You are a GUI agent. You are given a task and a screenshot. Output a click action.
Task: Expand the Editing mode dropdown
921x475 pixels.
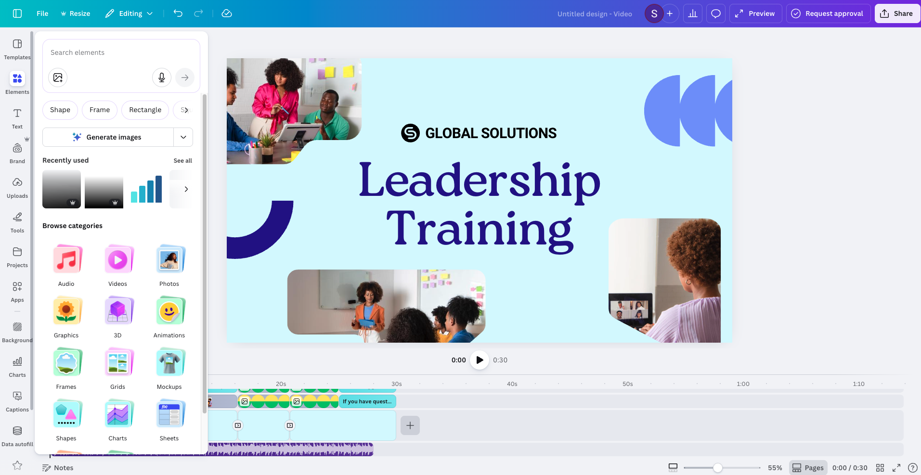click(129, 13)
